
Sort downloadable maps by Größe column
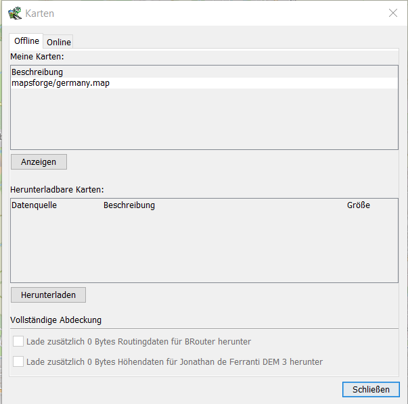[359, 205]
